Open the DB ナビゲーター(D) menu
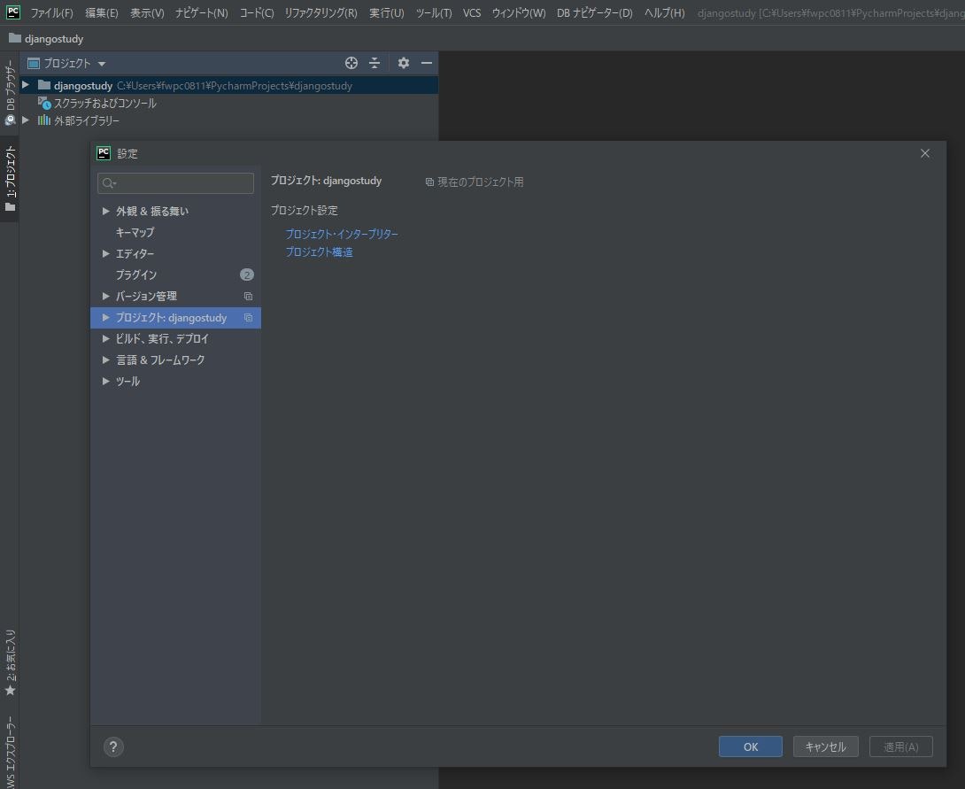This screenshot has width=965, height=789. coord(595,13)
